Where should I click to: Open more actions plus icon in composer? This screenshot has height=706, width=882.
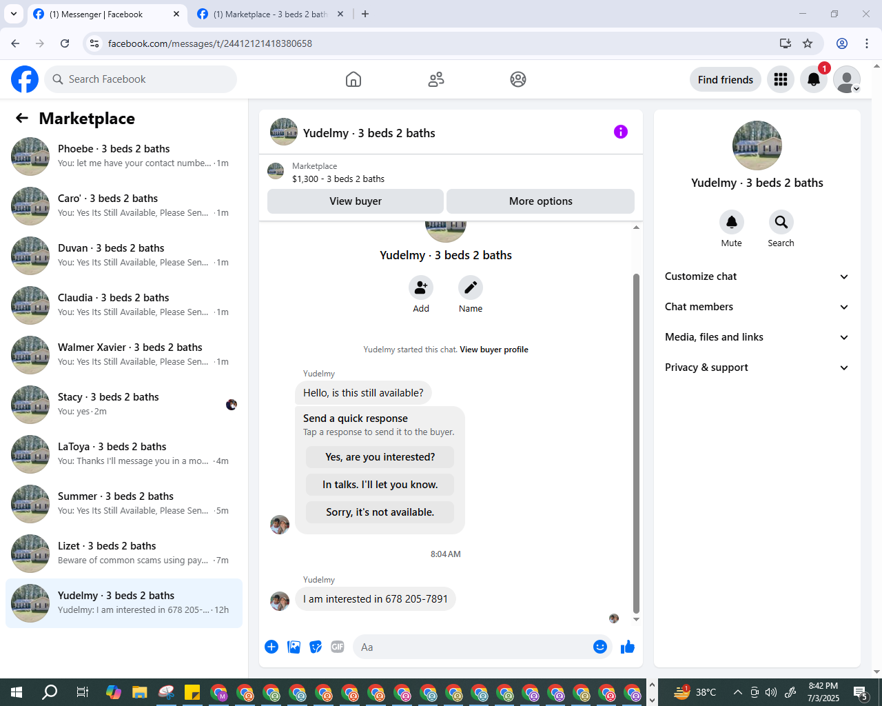point(271,647)
